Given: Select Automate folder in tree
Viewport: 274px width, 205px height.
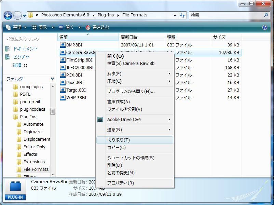Looking at the screenshot, I should (30, 124).
